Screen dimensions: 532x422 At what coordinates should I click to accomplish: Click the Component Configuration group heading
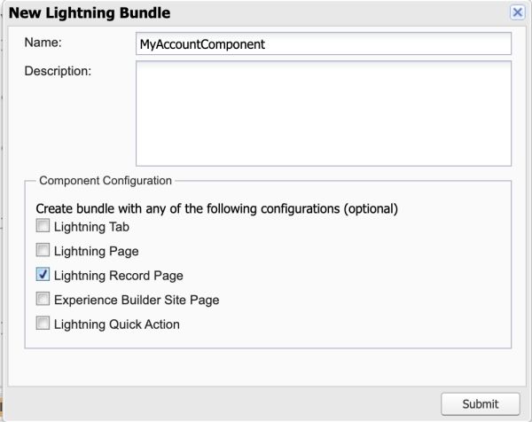[x=106, y=181]
